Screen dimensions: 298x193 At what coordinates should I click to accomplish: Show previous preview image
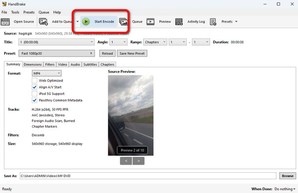pyautogui.click(x=126, y=161)
